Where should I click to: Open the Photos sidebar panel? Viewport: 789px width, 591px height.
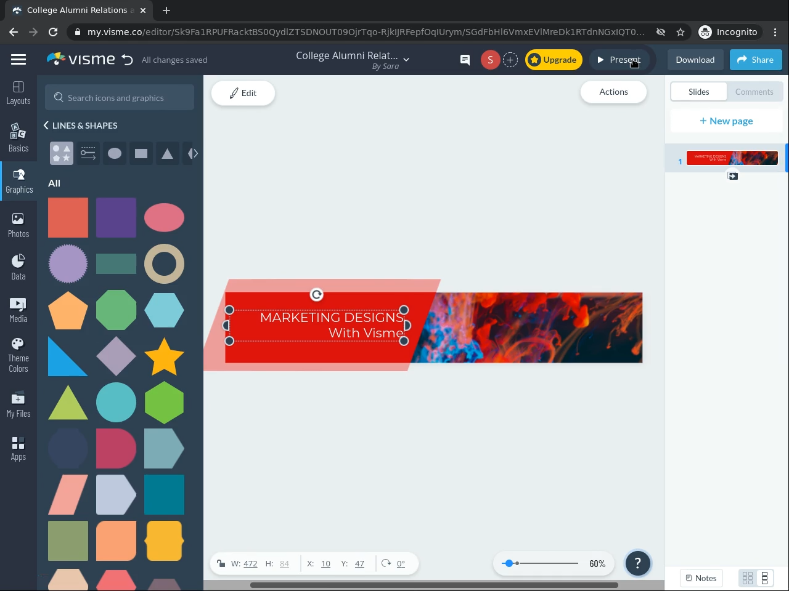18,225
